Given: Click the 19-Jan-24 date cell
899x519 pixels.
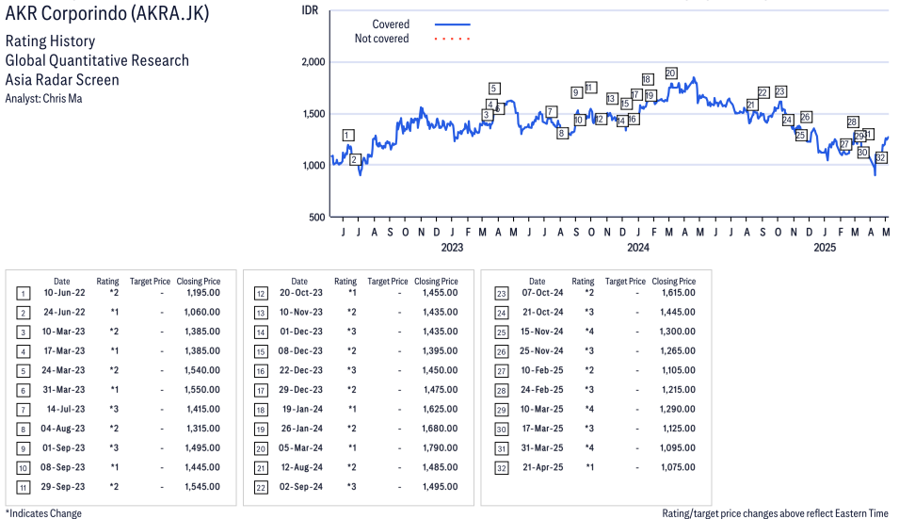Looking at the screenshot, I should click(303, 409).
